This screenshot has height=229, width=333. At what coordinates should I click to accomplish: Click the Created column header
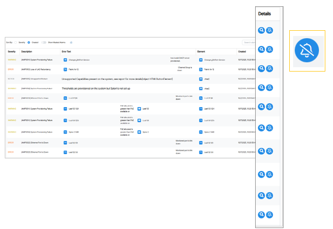(242, 51)
